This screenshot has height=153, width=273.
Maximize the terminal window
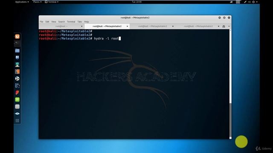coord(224,18)
